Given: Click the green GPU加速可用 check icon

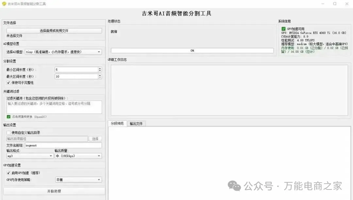Looking at the screenshot, I should [283, 29].
